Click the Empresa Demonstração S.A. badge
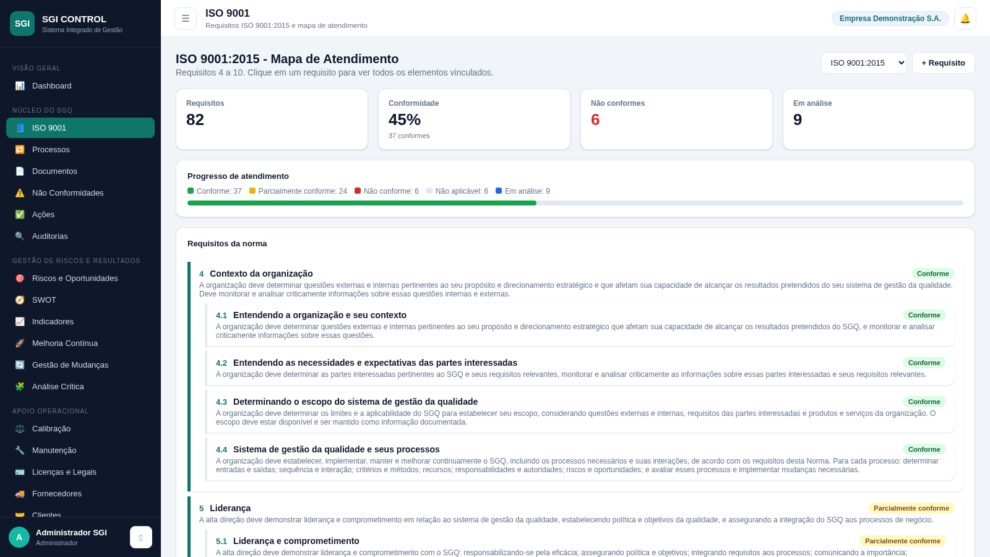Viewport: 990px width, 557px height. click(890, 19)
